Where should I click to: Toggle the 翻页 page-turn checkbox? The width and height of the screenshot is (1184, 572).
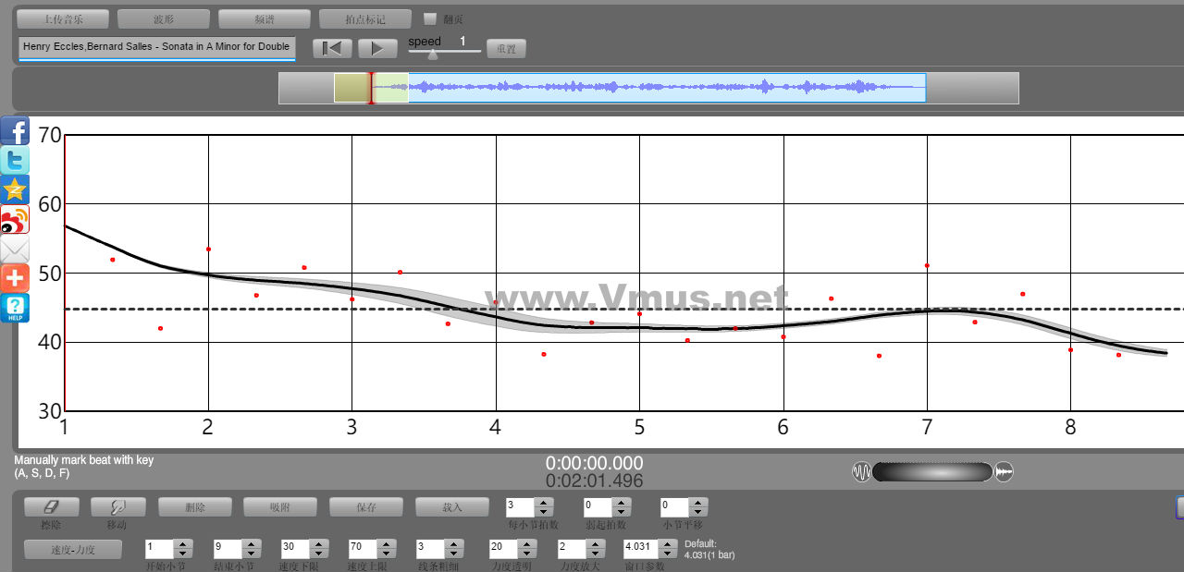pyautogui.click(x=430, y=18)
